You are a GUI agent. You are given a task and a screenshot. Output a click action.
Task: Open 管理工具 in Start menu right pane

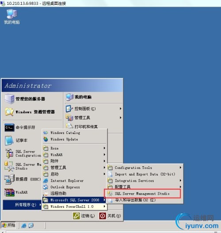94,118
